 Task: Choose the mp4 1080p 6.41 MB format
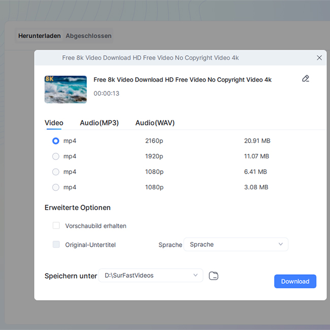point(56,172)
